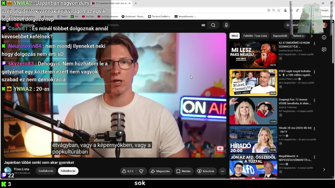Open the YouTube bookmark in bookmarks bar
This screenshot has height=188, width=335.
tap(88, 16)
